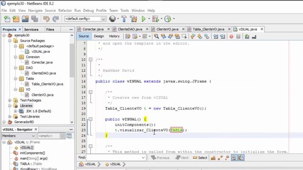Image resolution: width=303 pixels, height=170 pixels.
Task: Click the Next Bookmark icon
Action: [200, 36]
